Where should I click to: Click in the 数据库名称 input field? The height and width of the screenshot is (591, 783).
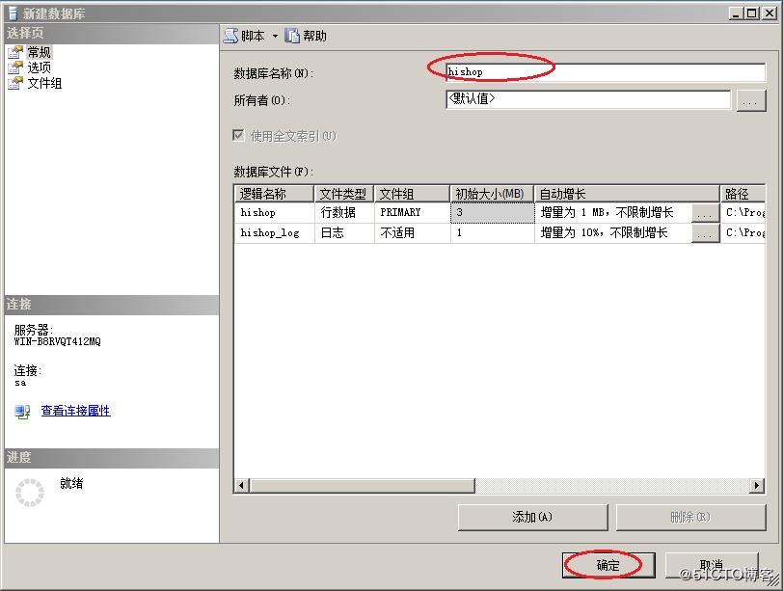(605, 72)
